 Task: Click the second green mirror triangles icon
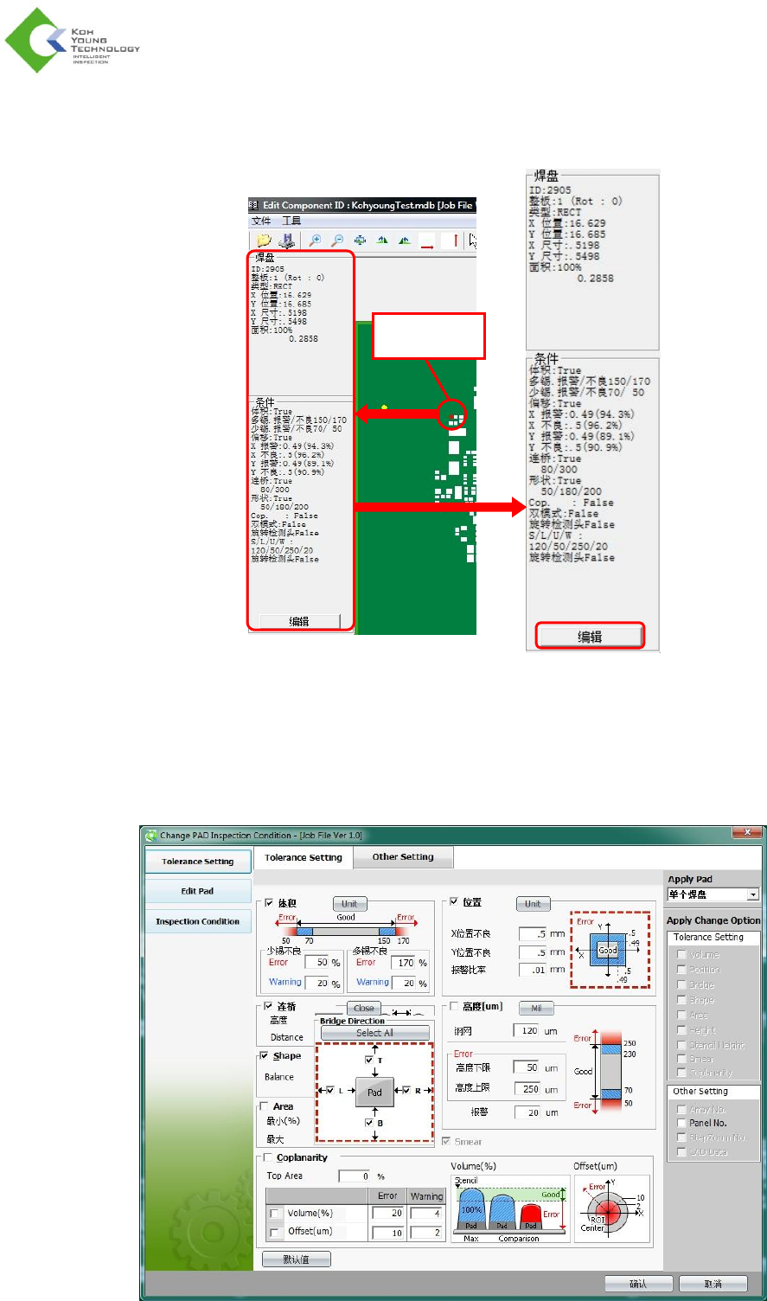coord(404,241)
